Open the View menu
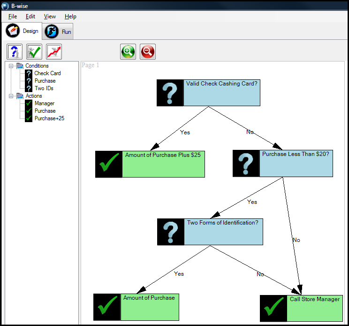349x326 pixels. click(50, 16)
